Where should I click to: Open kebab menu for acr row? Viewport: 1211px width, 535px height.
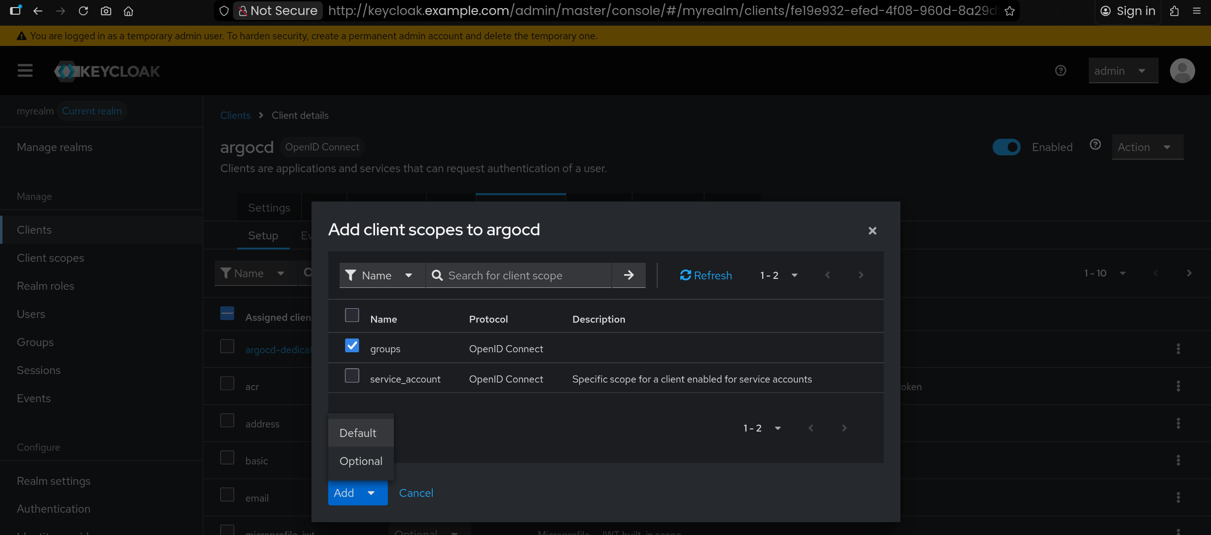1178,386
